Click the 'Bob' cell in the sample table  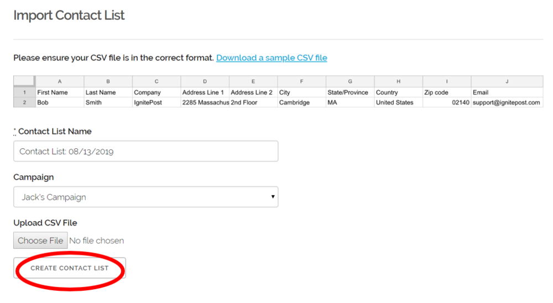(60, 103)
